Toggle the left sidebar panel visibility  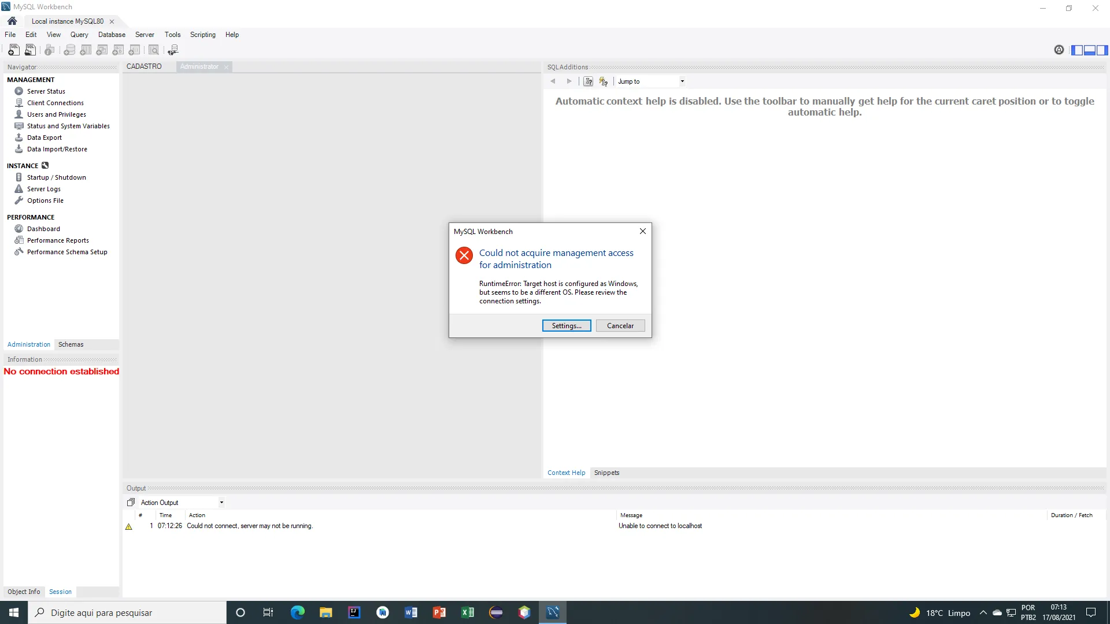1076,50
